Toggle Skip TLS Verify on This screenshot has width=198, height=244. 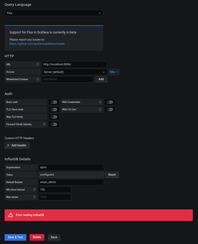pos(54,117)
